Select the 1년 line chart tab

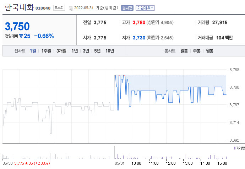pyautogui.click(x=75, y=51)
